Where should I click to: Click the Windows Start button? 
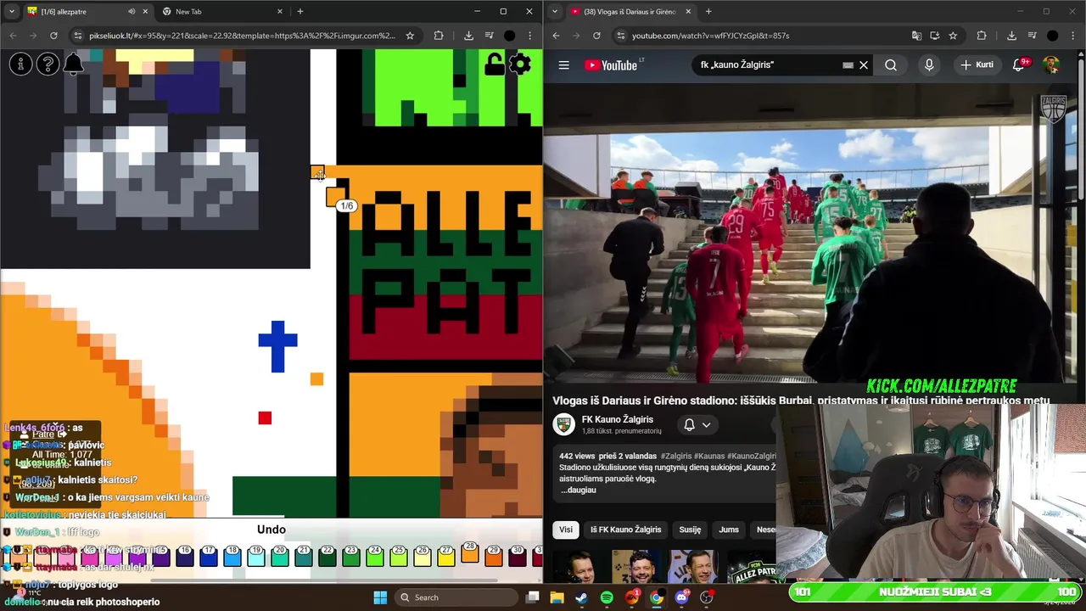pyautogui.click(x=380, y=597)
